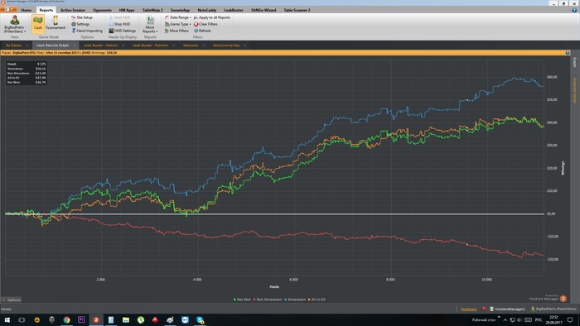Show hidden system tray icons
Screen dimensions: 580x326
tap(505, 319)
